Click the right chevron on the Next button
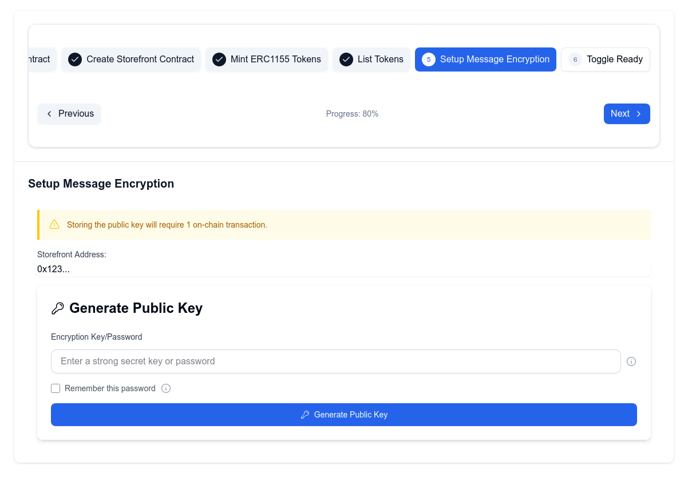This screenshot has width=688, height=477. click(639, 114)
